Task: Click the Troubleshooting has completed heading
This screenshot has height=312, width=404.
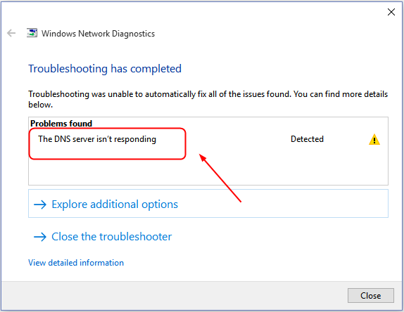Action: (x=105, y=69)
